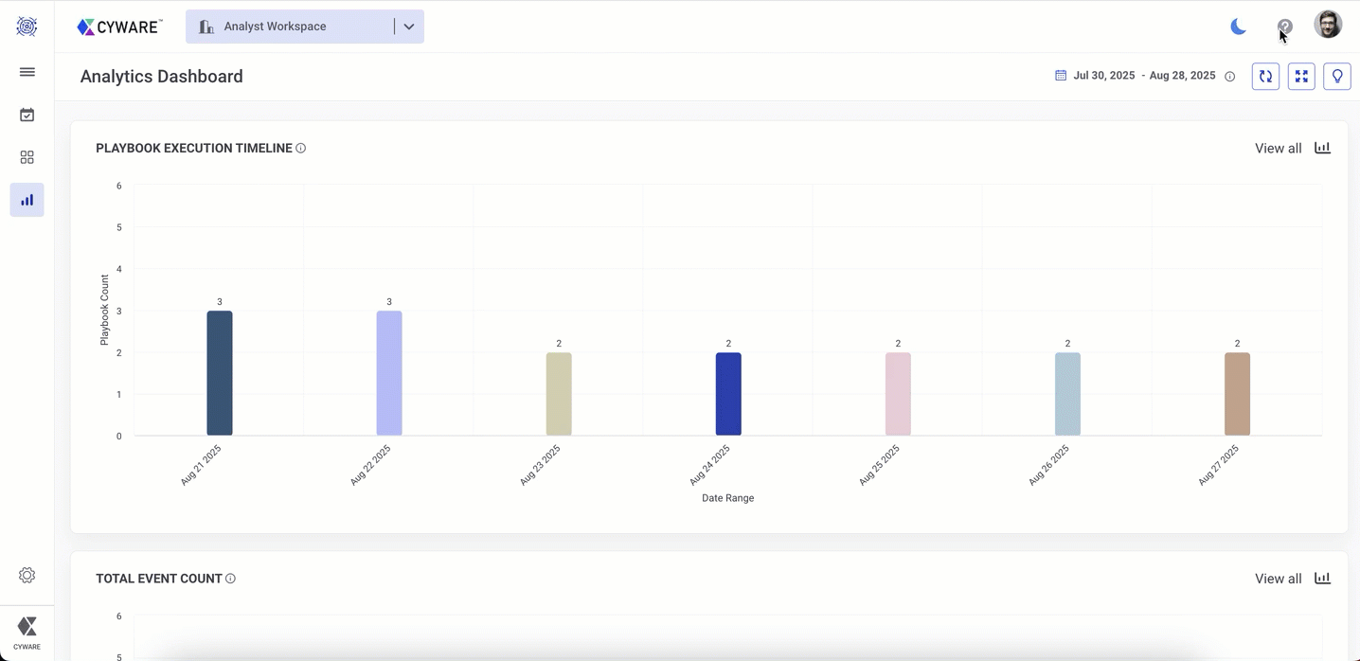Click chart type icon for Playbook Timeline
This screenshot has width=1360, height=661.
[x=1322, y=148]
